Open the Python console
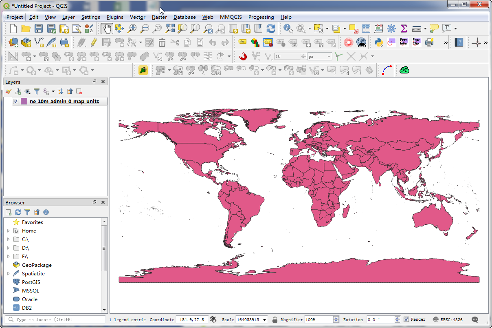Image resolution: width=492 pixels, height=328 pixels. (379, 42)
